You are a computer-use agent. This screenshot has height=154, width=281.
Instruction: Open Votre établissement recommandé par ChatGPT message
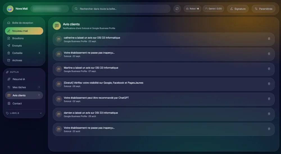164,99
